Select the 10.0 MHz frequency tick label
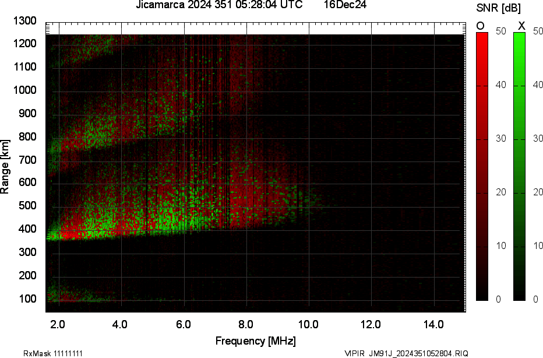Viewport: 543px width, 358px height. click(308, 324)
